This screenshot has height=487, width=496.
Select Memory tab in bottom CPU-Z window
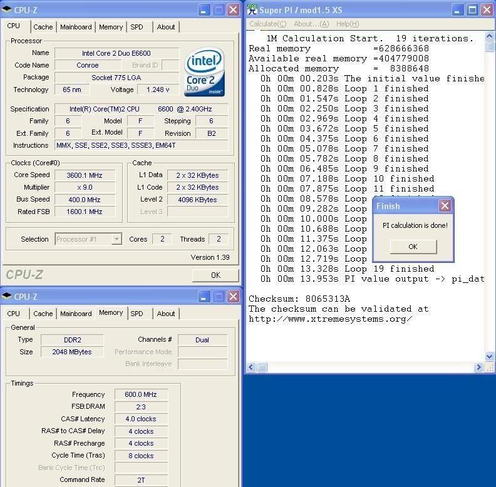[111, 312]
